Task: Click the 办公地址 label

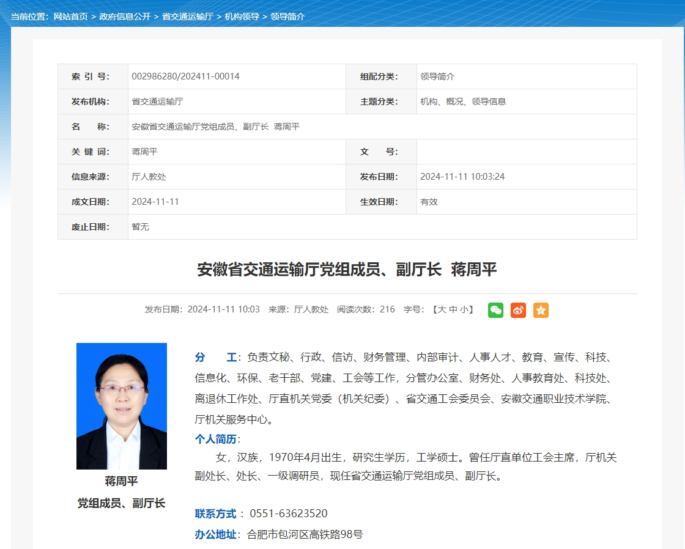Action: (215, 534)
